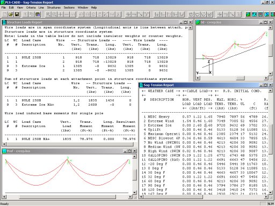This screenshot has height=206, width=275.
Task: Click the New file toolbar icon
Action: [5, 14]
